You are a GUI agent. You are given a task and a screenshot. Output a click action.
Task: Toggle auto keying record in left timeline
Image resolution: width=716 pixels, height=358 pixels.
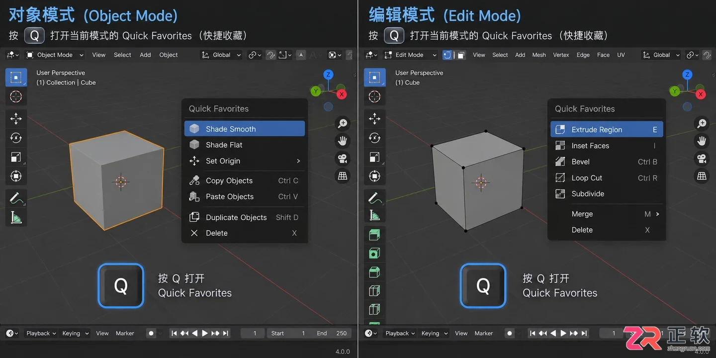[x=151, y=333]
